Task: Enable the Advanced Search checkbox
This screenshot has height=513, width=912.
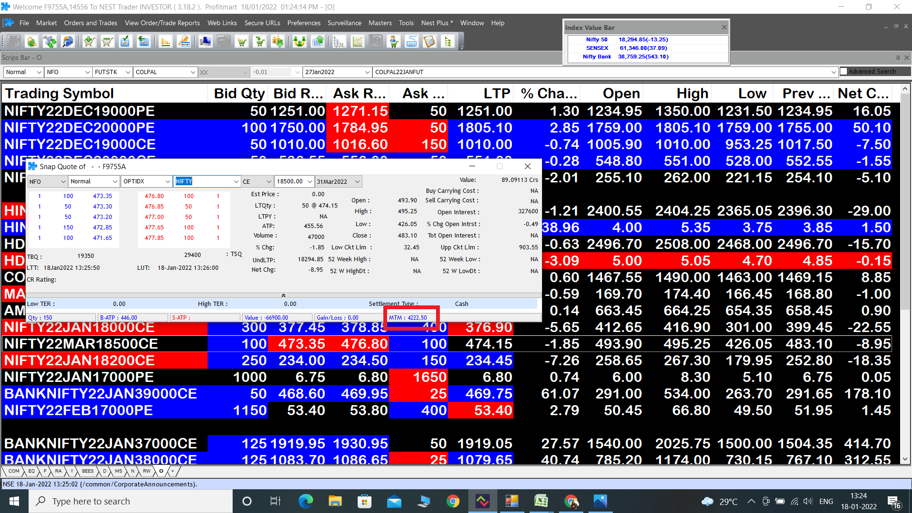Action: click(x=844, y=71)
